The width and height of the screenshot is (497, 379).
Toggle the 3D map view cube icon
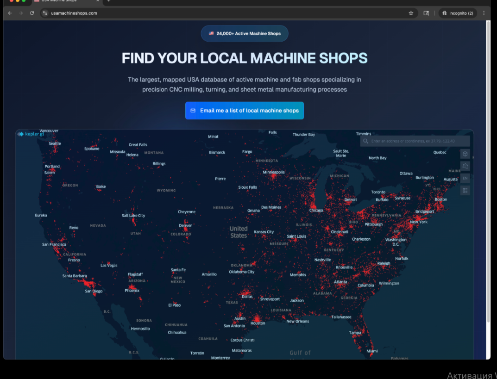click(x=465, y=154)
